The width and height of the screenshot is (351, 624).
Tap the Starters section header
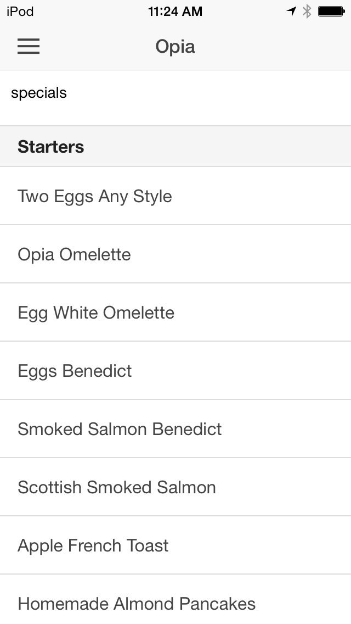175,147
